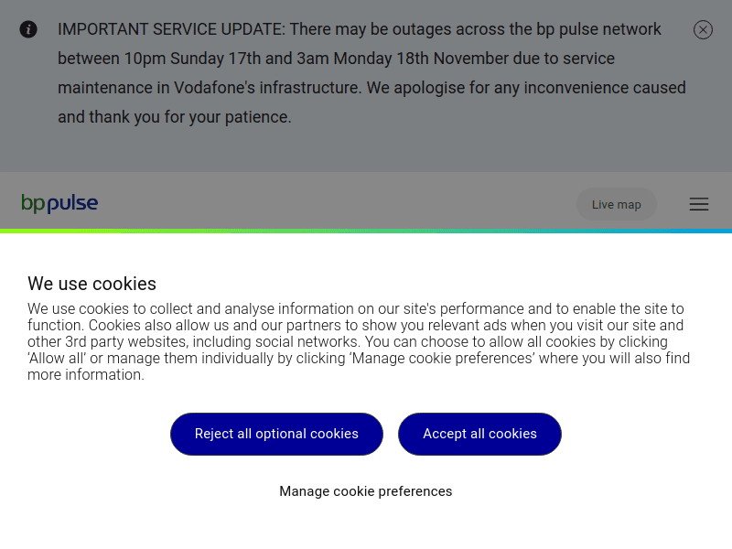Viewport: 732px width, 549px height.
Task: Click the blue 'pulse' part of the logo
Action: tap(72, 203)
